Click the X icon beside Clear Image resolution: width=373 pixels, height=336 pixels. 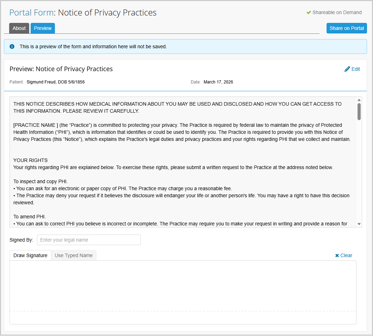pyautogui.click(x=337, y=255)
